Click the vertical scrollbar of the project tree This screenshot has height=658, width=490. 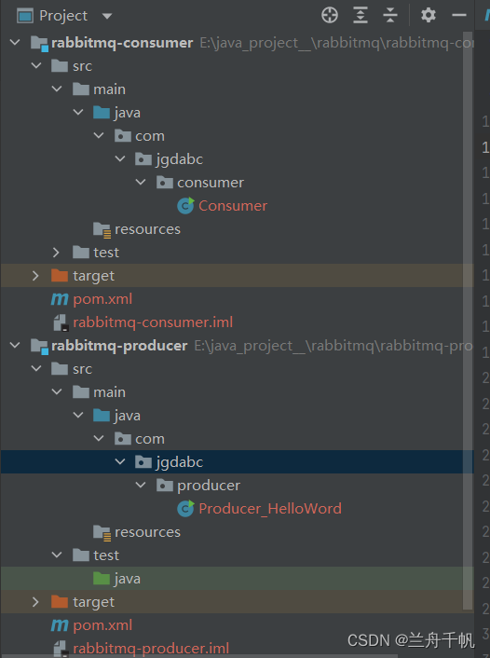pyautogui.click(x=468, y=321)
